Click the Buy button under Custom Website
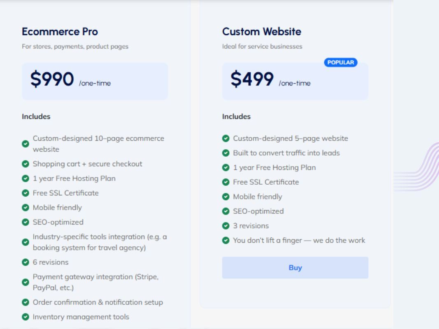 click(x=295, y=268)
